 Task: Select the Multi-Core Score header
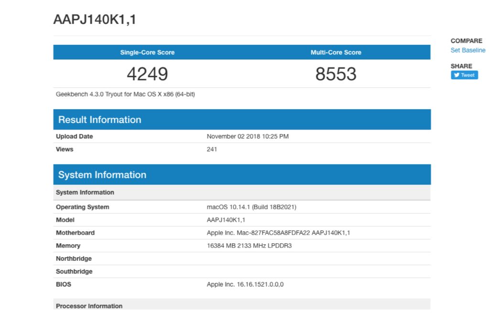click(336, 52)
